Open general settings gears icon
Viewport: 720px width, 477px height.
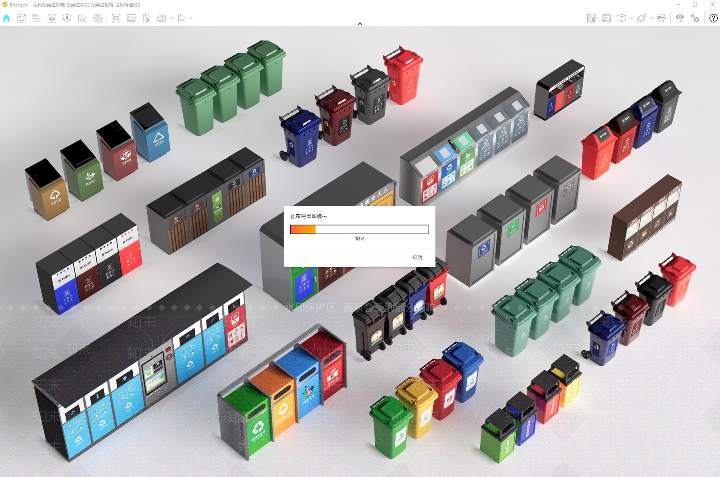[695, 18]
